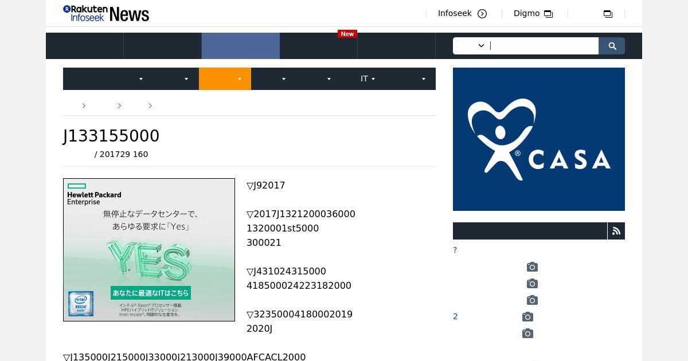Click article line ▽32350004180002019

point(299,314)
